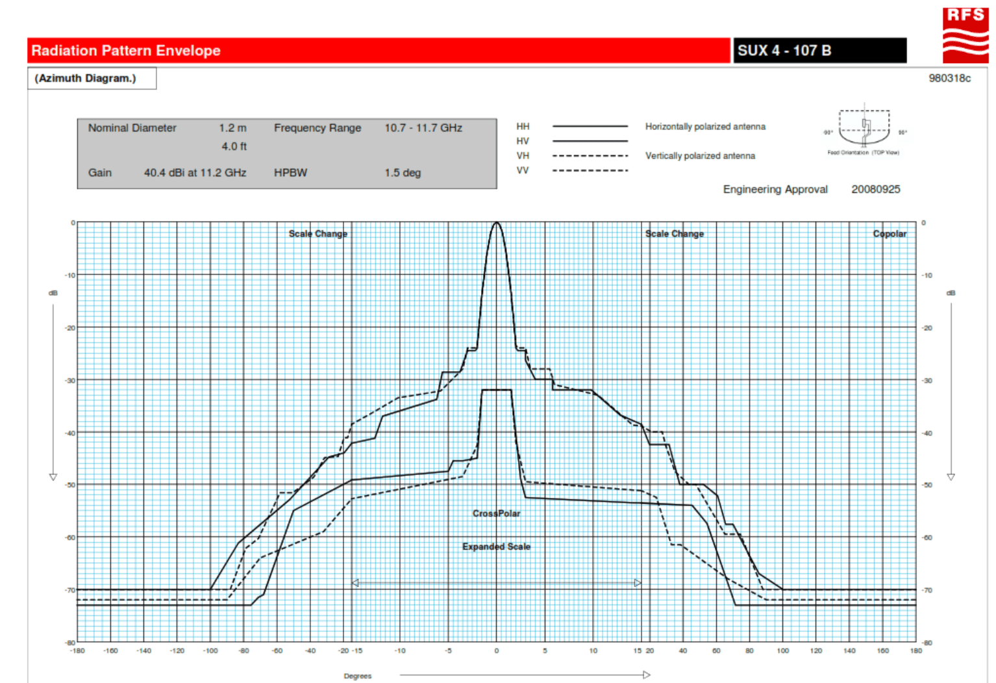Select the Radiation Pattern Envelope title
The image size is (996, 683).
126,51
